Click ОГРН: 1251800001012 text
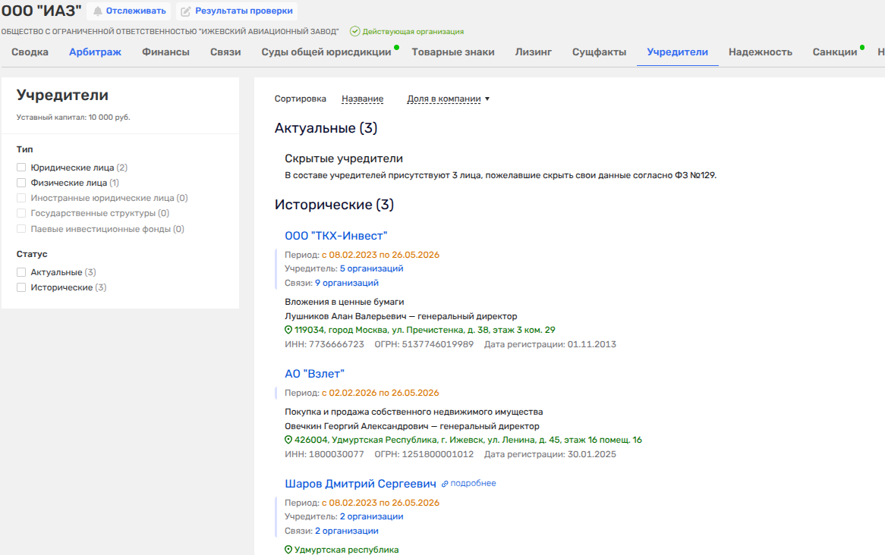 (x=424, y=454)
